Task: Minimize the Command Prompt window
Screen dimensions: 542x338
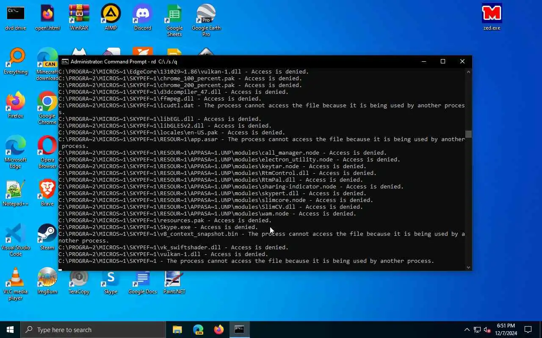Action: [424, 62]
